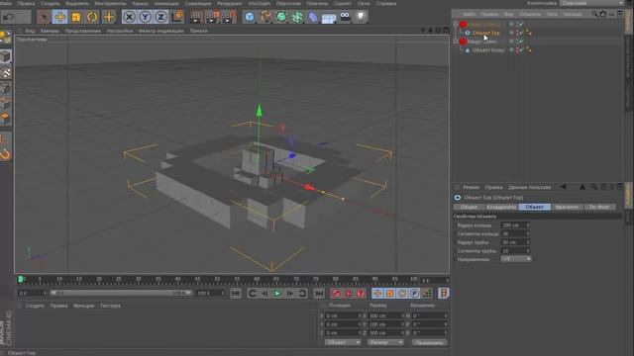Toggle the green enable checkmark for Объект Тор
Image resolution: width=634 pixels, height=356 pixels.
point(521,33)
